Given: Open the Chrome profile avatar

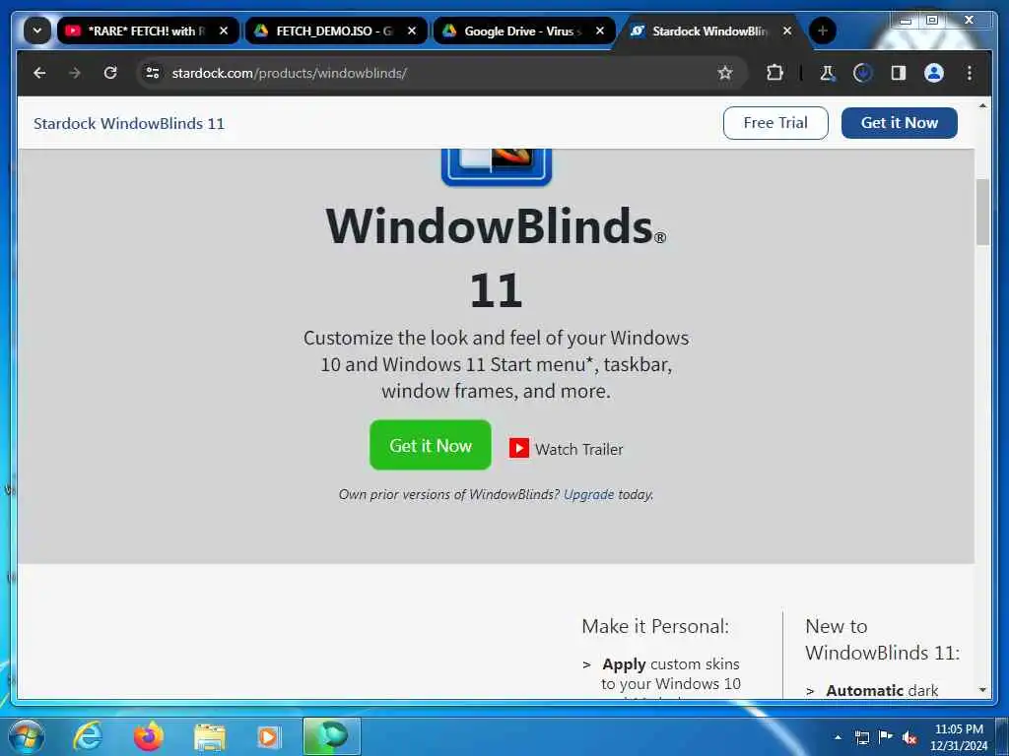Looking at the screenshot, I should [934, 73].
